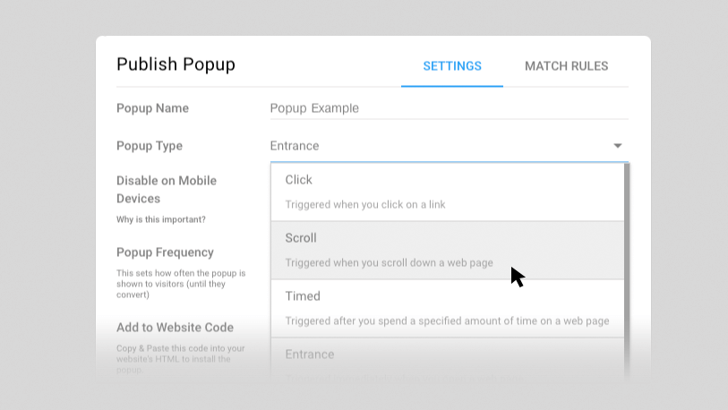728x410 pixels.
Task: Open the Popup Type dropdown arrow
Action: pos(618,146)
